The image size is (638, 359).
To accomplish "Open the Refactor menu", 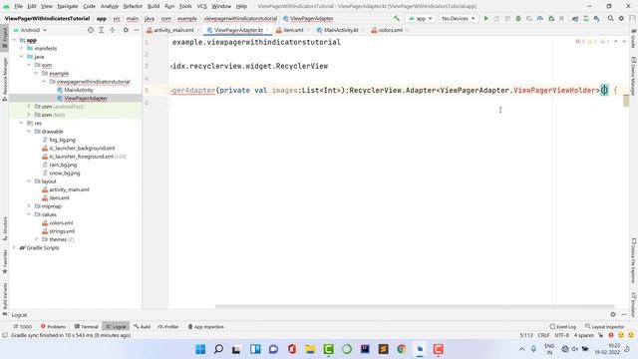I will (133, 6).
